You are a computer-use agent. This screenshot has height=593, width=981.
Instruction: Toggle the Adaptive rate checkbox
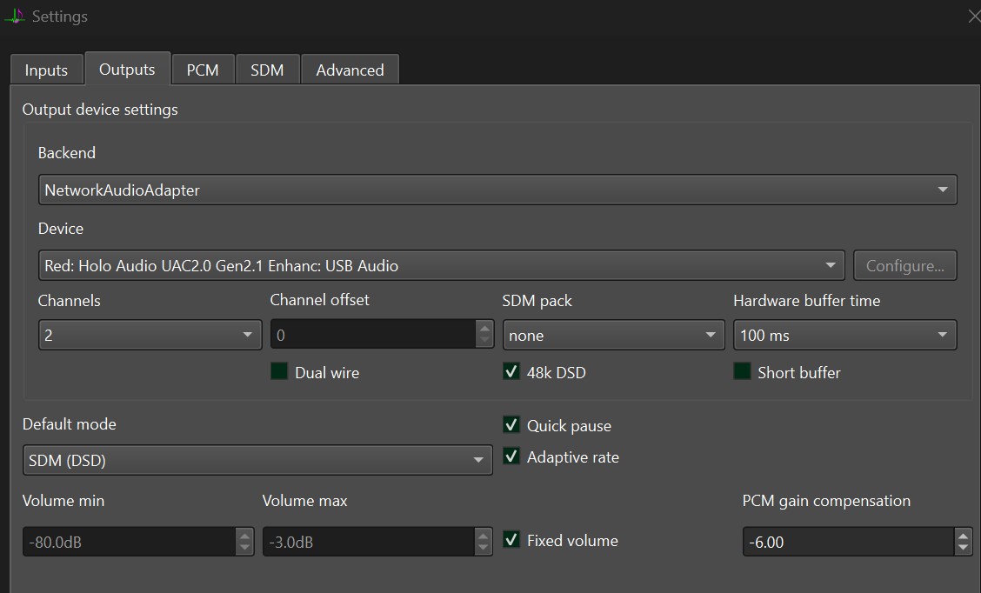(x=511, y=456)
